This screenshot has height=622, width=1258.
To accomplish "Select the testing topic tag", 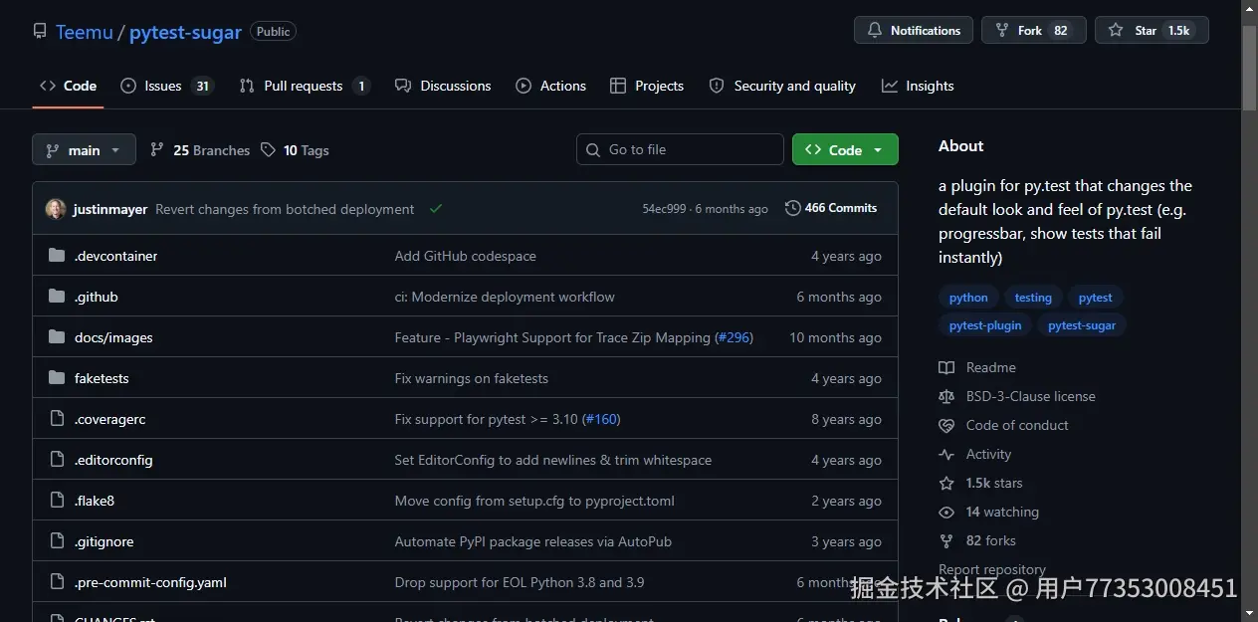I will tap(1033, 298).
